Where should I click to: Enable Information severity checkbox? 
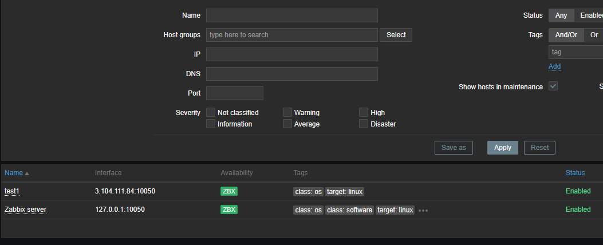coord(211,124)
